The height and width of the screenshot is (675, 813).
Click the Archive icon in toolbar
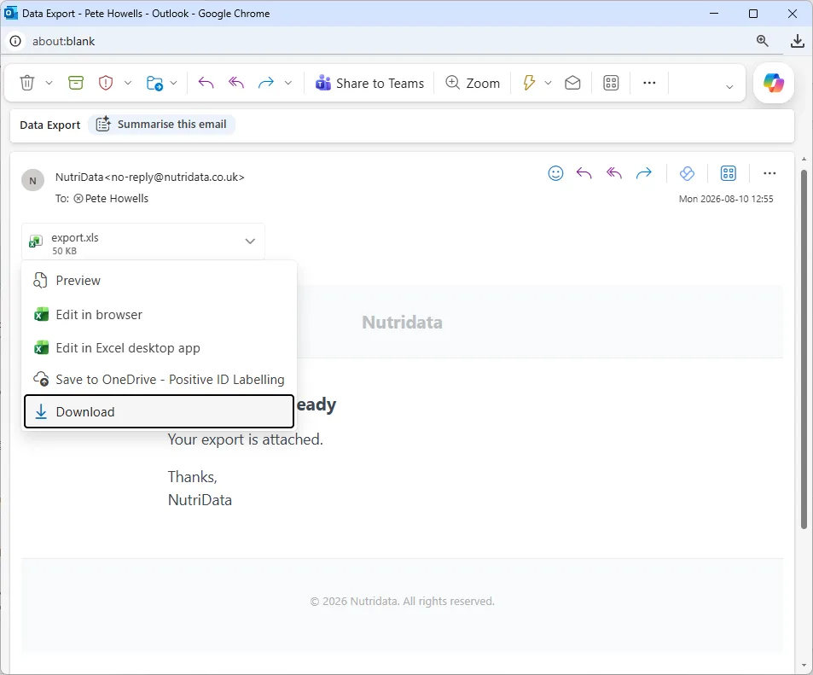pos(76,83)
